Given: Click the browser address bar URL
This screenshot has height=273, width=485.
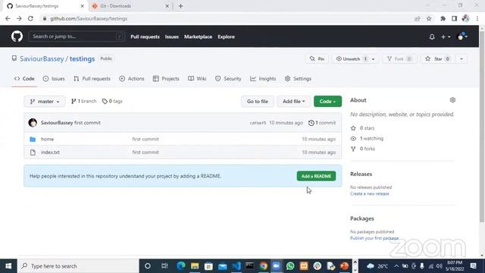Looking at the screenshot, I should point(89,18).
